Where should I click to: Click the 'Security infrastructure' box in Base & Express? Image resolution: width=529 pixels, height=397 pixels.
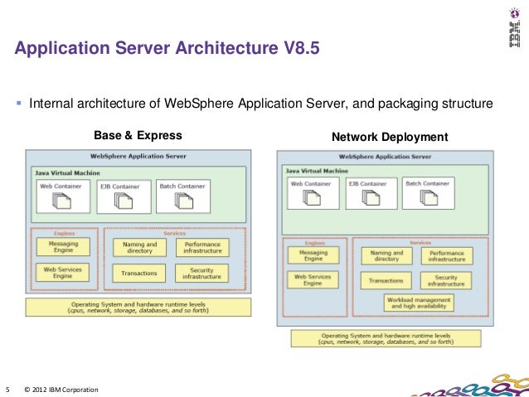[201, 274]
